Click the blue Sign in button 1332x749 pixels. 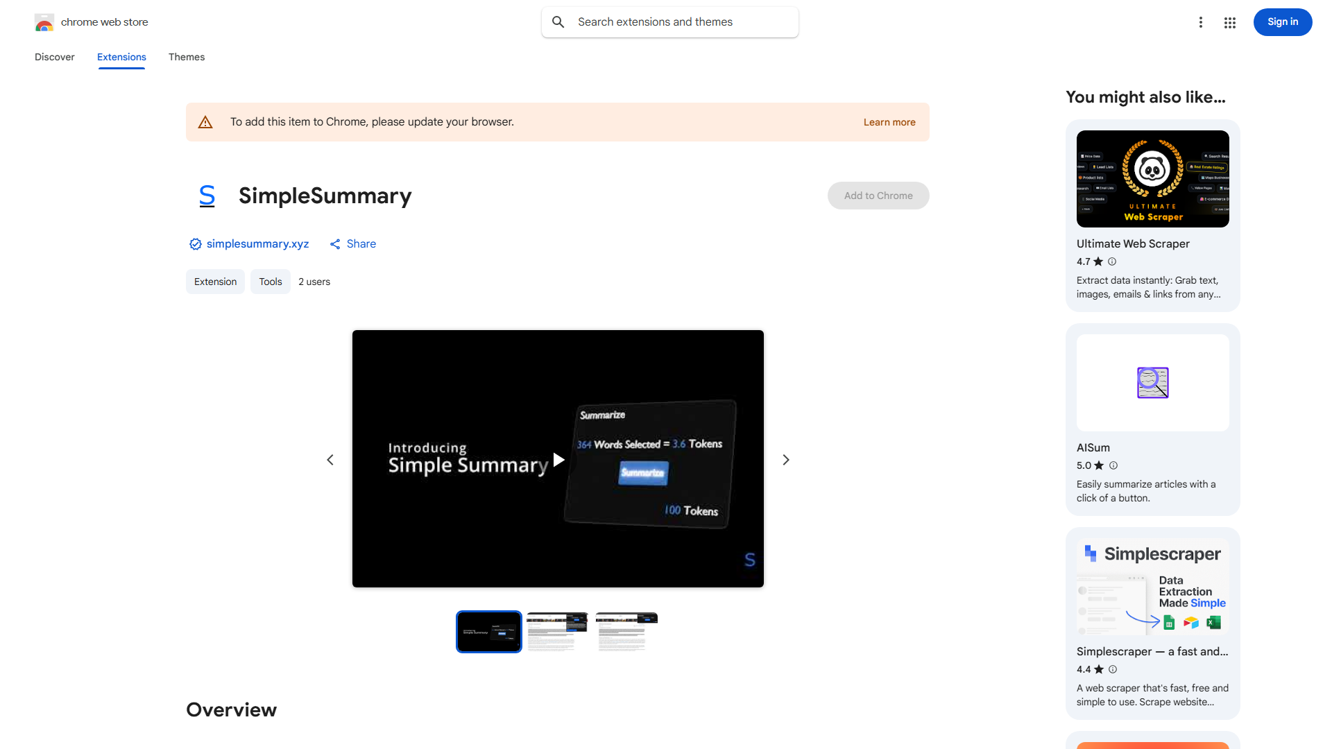[x=1282, y=22]
